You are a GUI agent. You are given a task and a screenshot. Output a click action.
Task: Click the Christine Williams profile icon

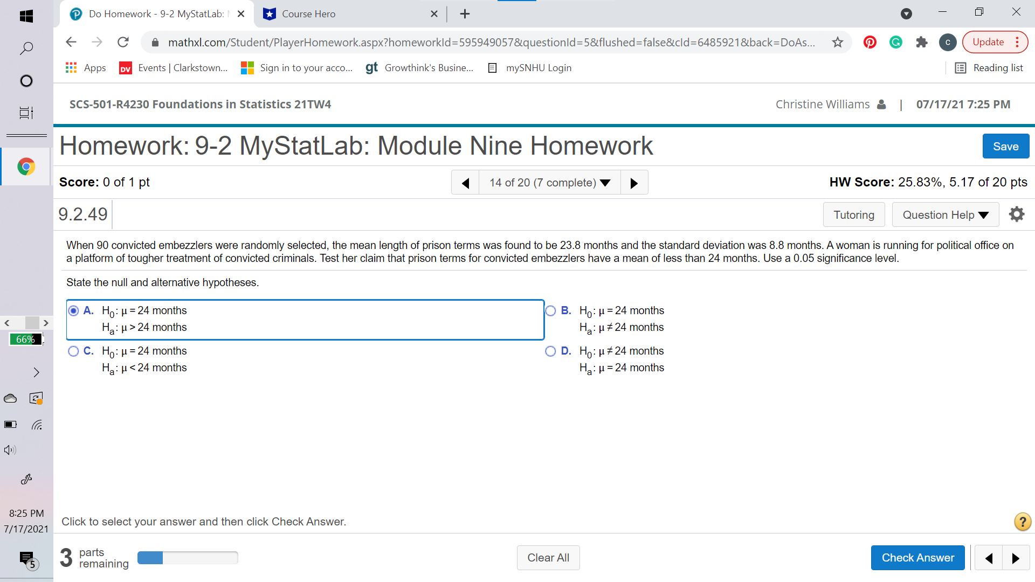pyautogui.click(x=882, y=105)
